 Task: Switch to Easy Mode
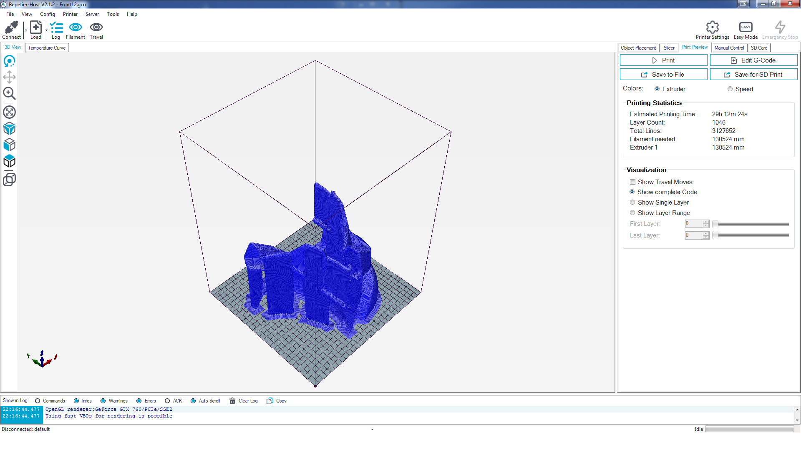746,27
